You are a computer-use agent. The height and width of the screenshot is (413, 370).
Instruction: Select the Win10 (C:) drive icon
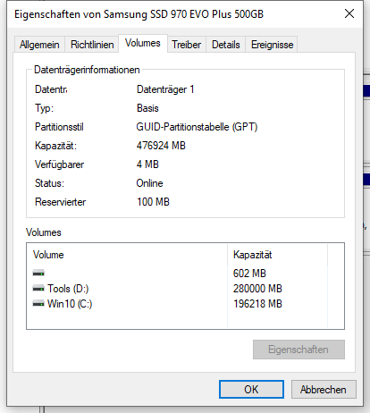click(38, 304)
